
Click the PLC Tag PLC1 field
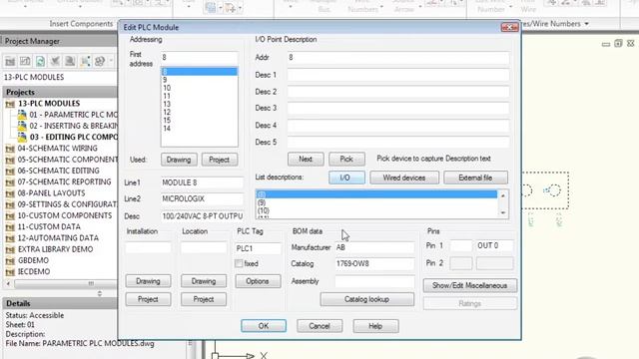coord(258,248)
